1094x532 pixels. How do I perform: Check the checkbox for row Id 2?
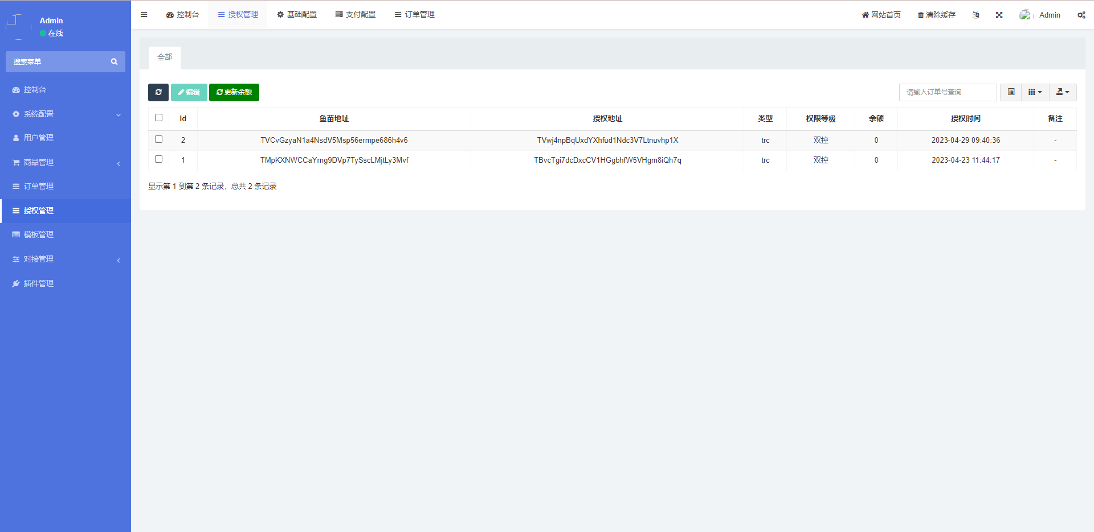(x=158, y=139)
